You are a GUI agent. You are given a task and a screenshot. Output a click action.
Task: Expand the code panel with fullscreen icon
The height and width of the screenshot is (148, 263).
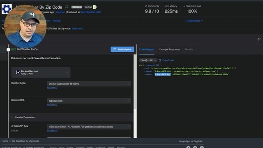259,39
